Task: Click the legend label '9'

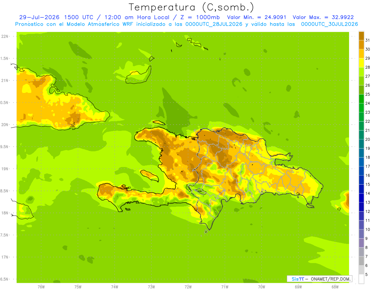Action: [366, 239]
